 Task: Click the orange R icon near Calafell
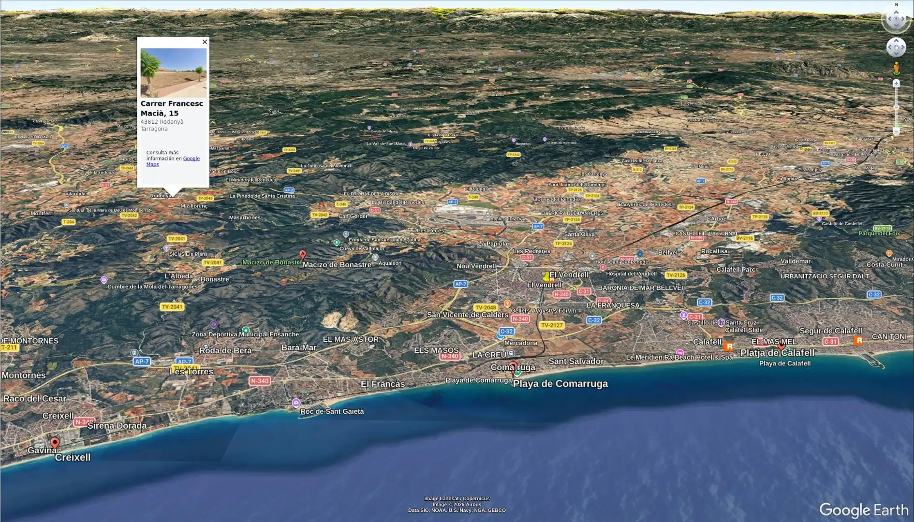(x=728, y=347)
